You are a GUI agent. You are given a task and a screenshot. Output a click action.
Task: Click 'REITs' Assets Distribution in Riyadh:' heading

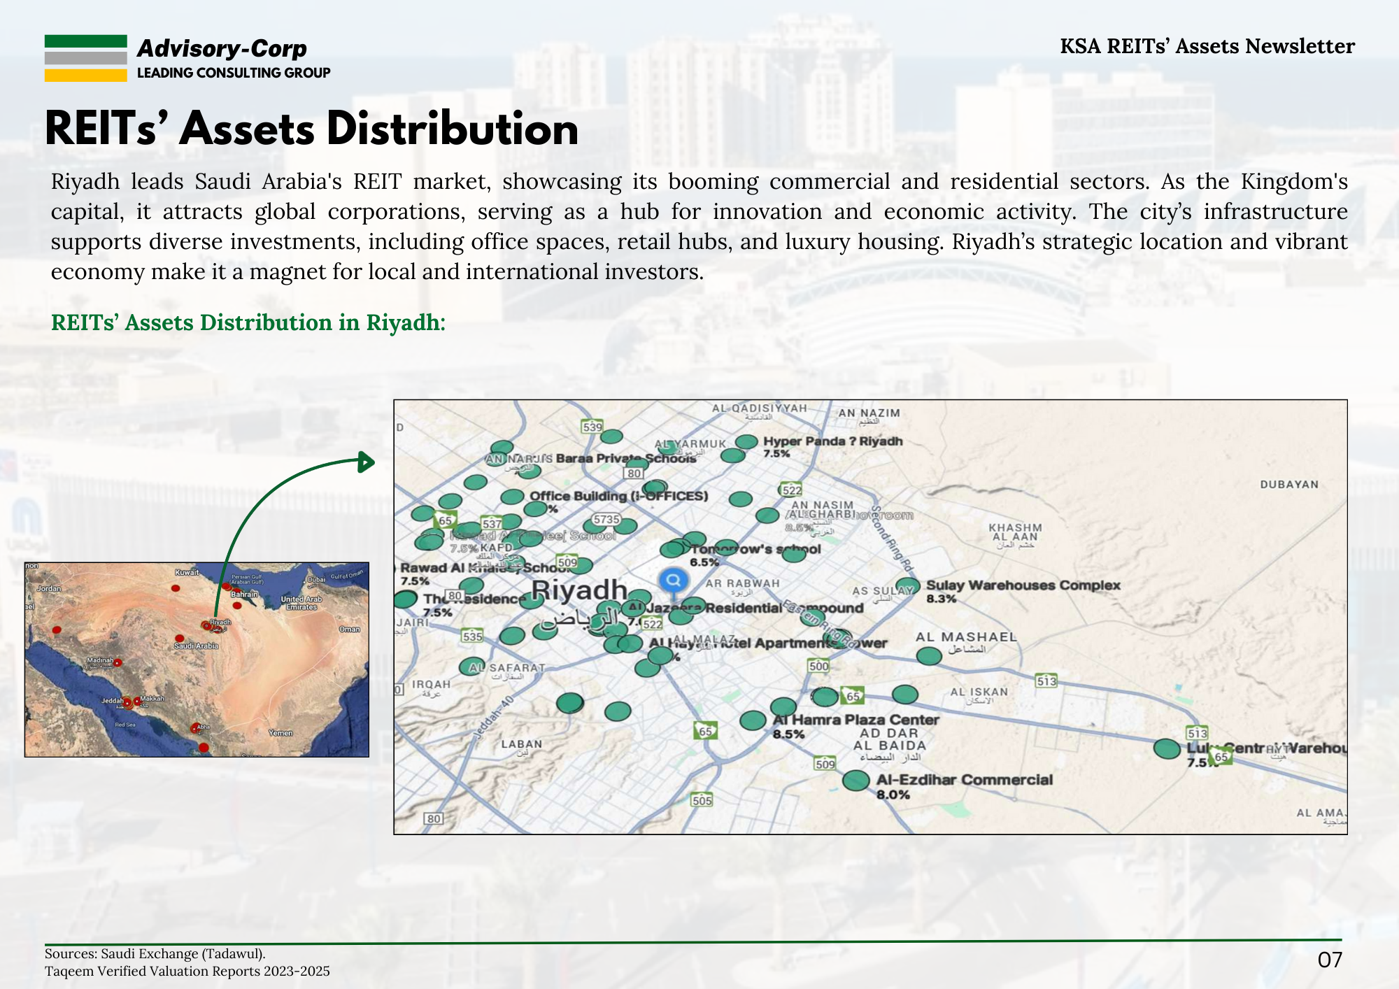click(248, 322)
